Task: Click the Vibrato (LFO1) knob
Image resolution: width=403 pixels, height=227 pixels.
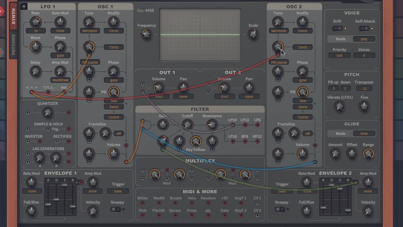Action: coord(339,106)
